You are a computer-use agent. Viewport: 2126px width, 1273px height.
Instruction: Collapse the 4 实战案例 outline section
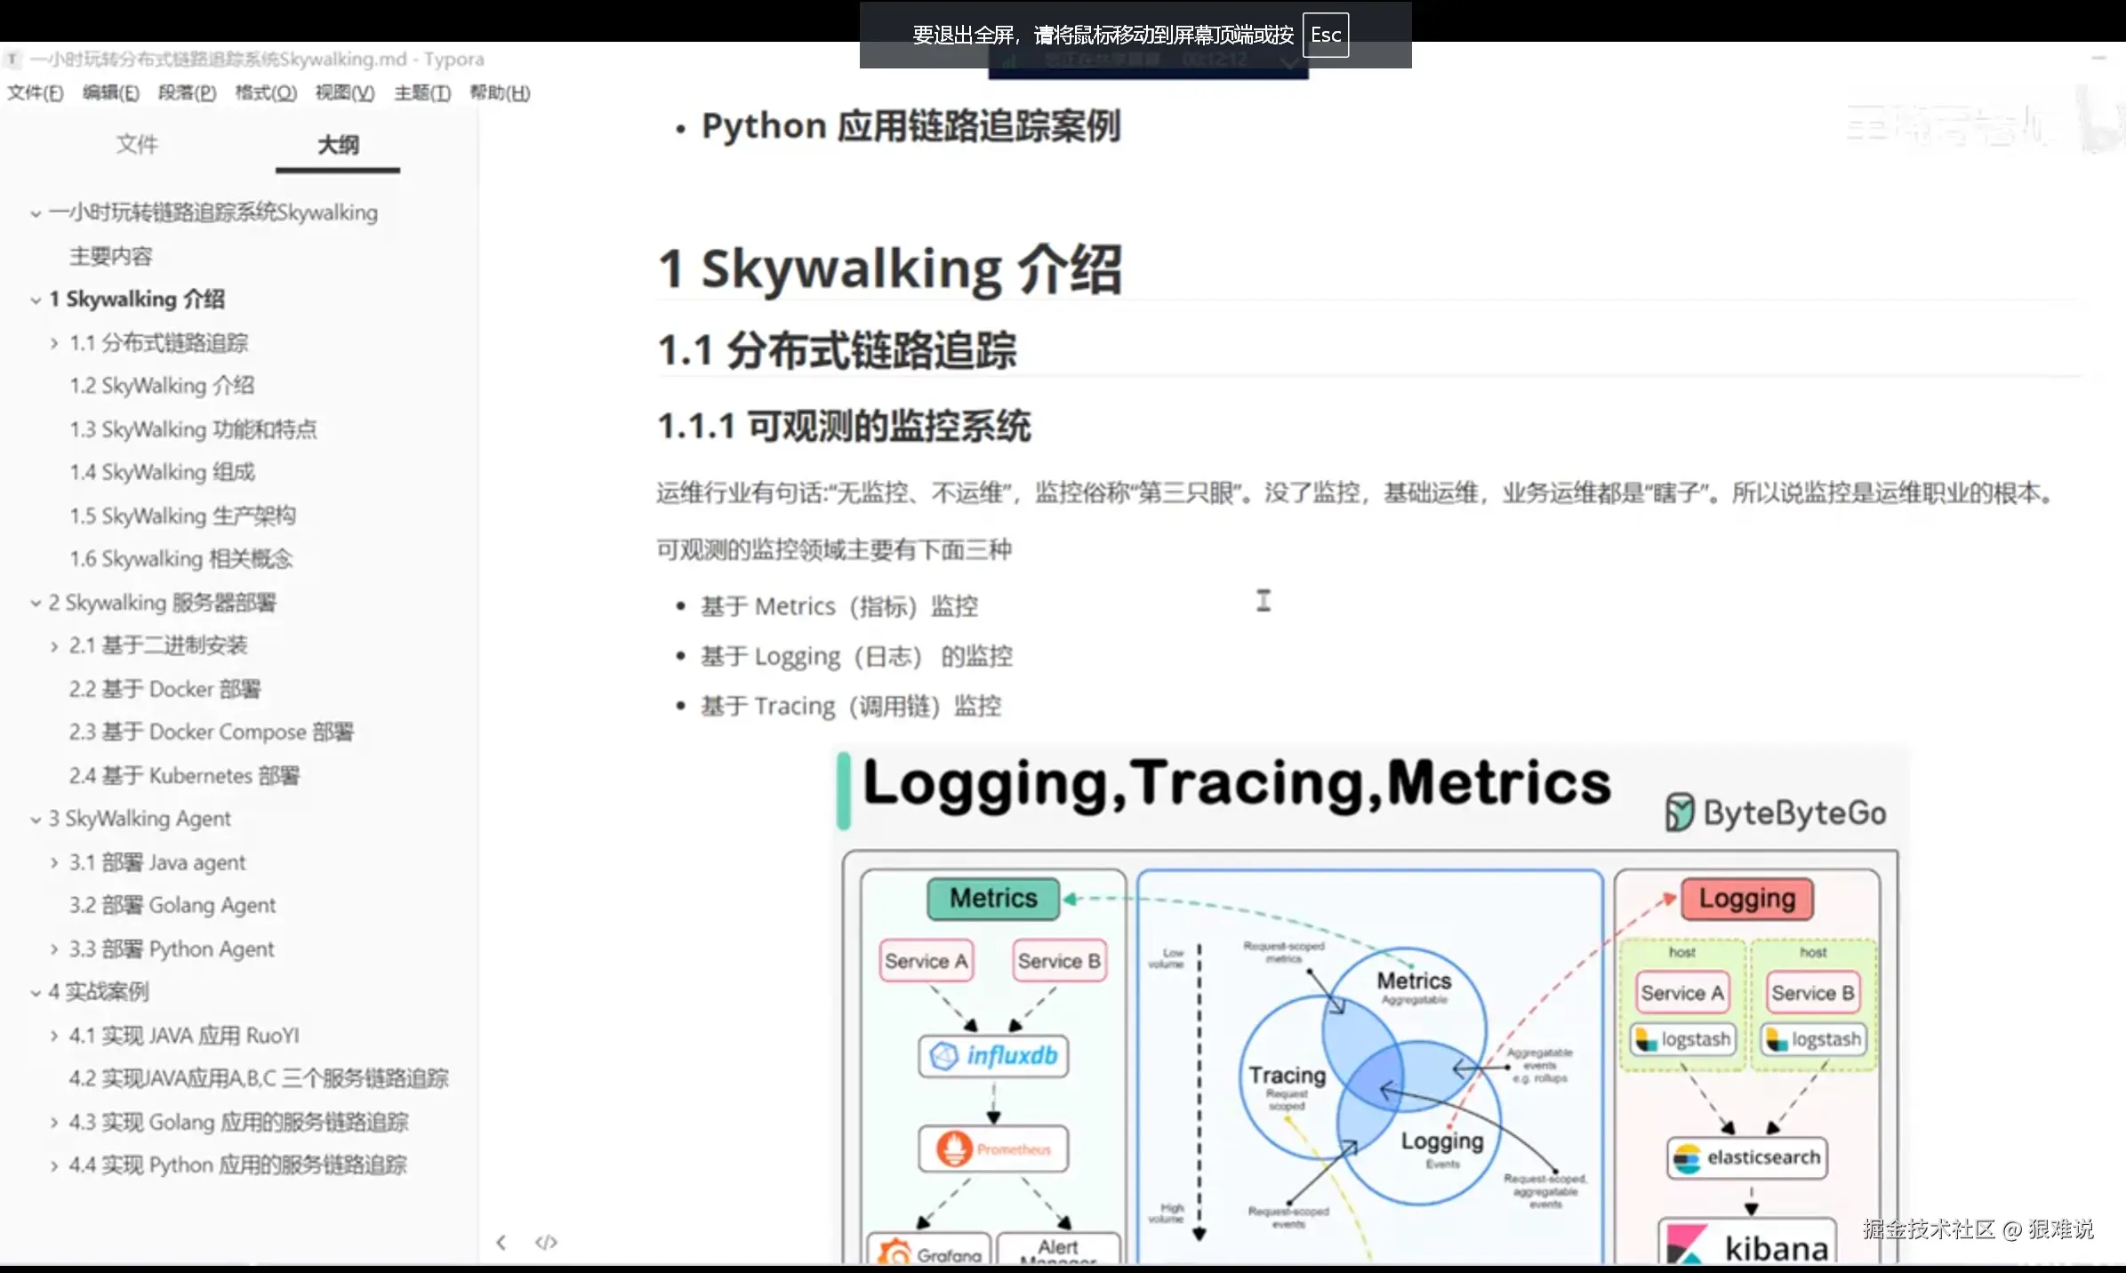36,993
